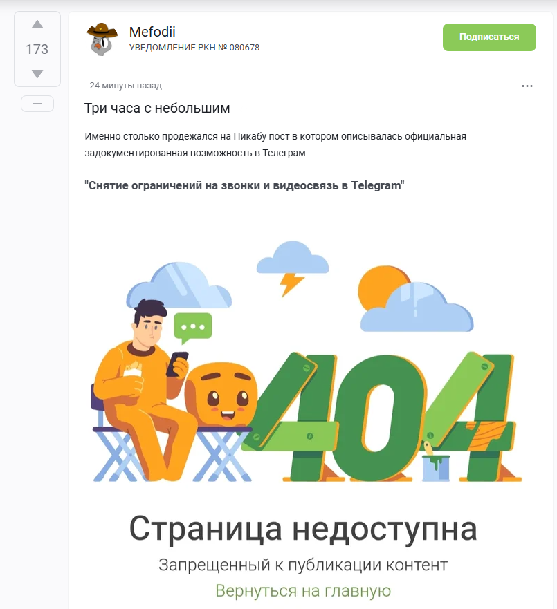
Task: Click the УВЕДОМЛЕНИЕ РКН № 080678 label
Action: coord(194,48)
